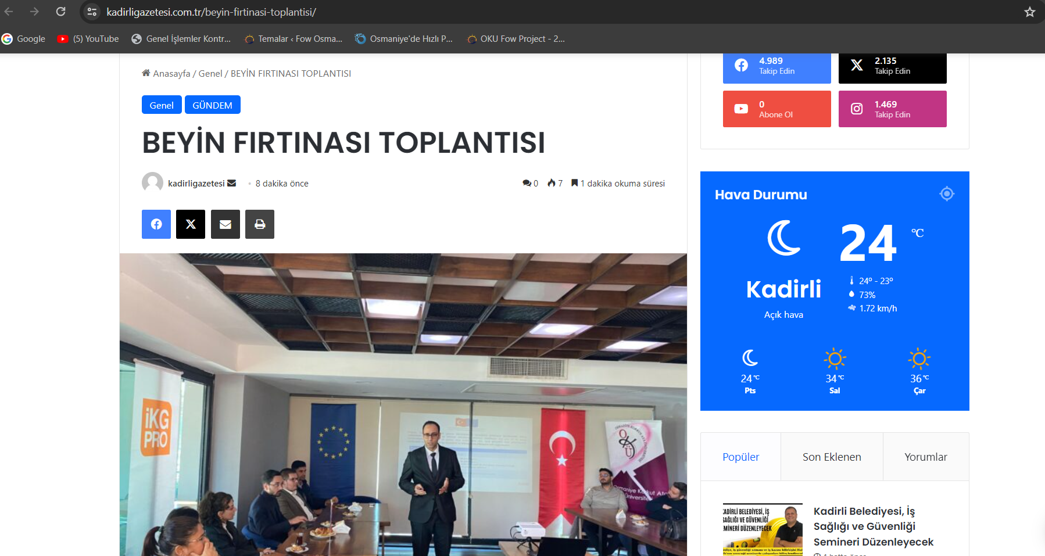1045x556 pixels.
Task: Go to Anasayfa breadcrumb link
Action: coord(171,74)
